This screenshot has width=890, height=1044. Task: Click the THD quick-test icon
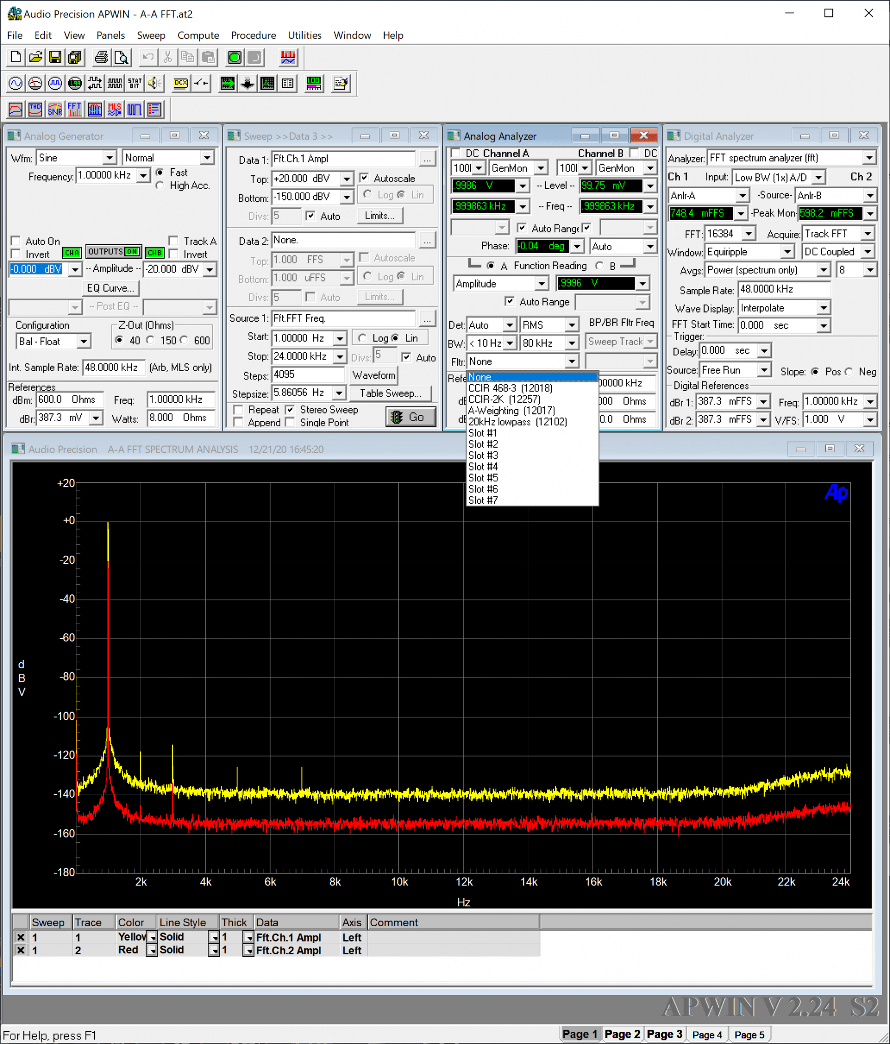click(x=35, y=109)
